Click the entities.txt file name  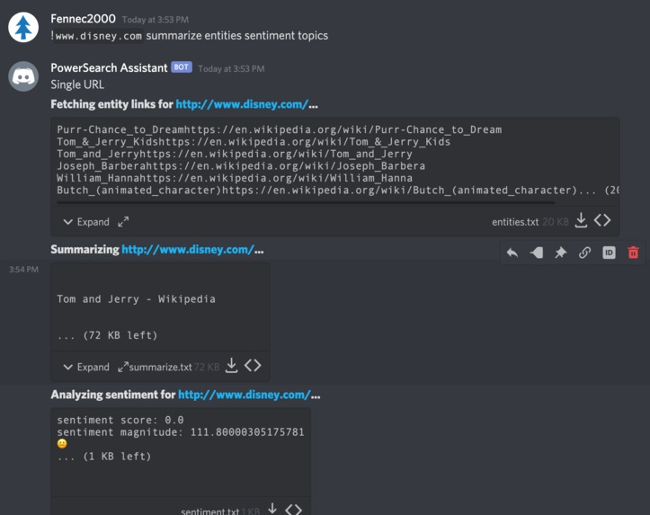pos(515,222)
